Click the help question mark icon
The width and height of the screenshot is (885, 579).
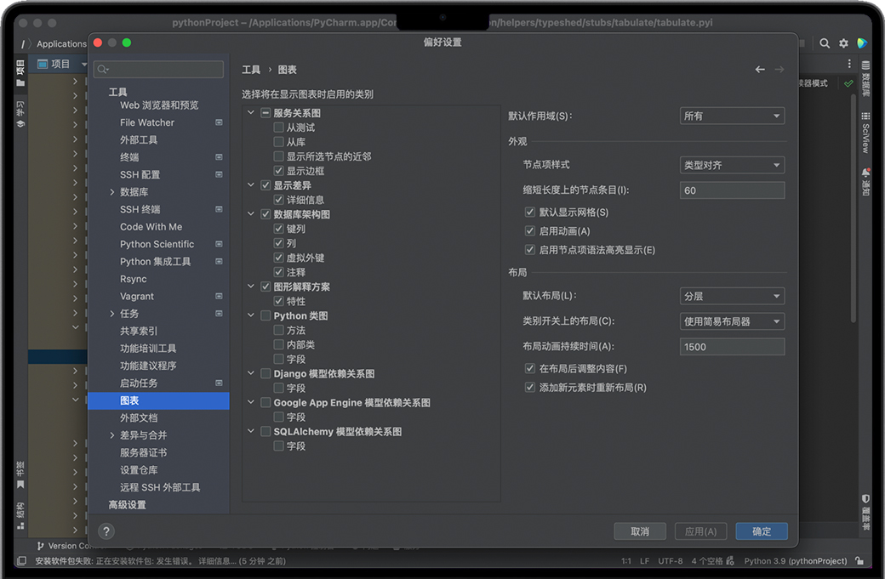[106, 531]
